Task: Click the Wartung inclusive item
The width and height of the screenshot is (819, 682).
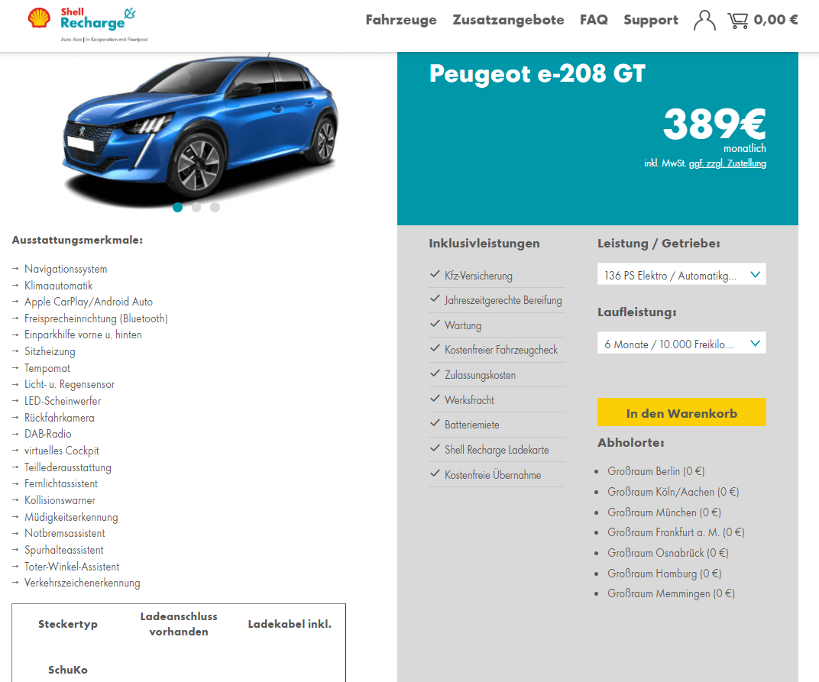Action: pos(463,325)
